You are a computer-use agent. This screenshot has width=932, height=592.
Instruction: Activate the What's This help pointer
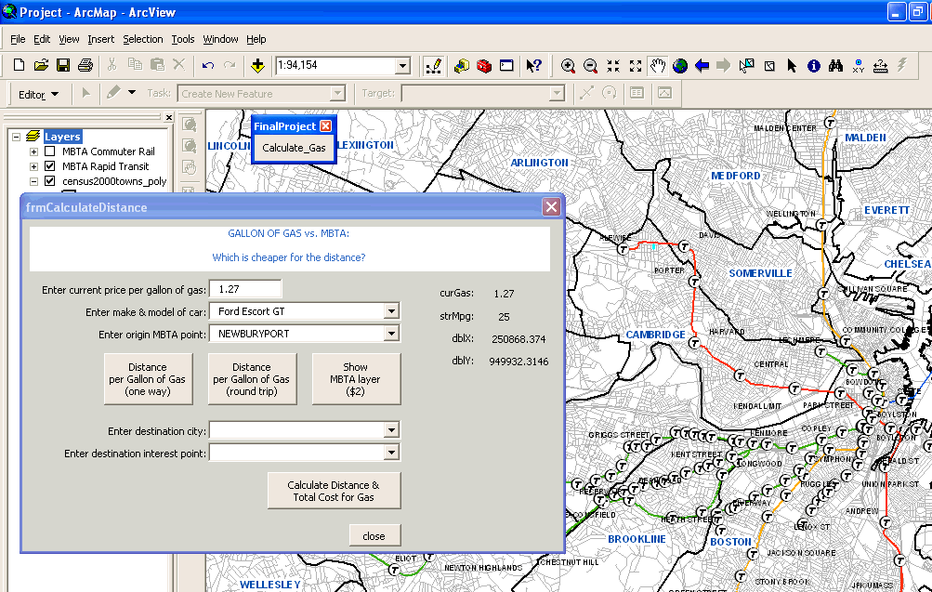533,65
